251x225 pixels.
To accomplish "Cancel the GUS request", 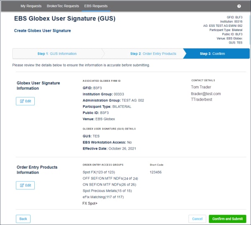I will pos(197,219).
